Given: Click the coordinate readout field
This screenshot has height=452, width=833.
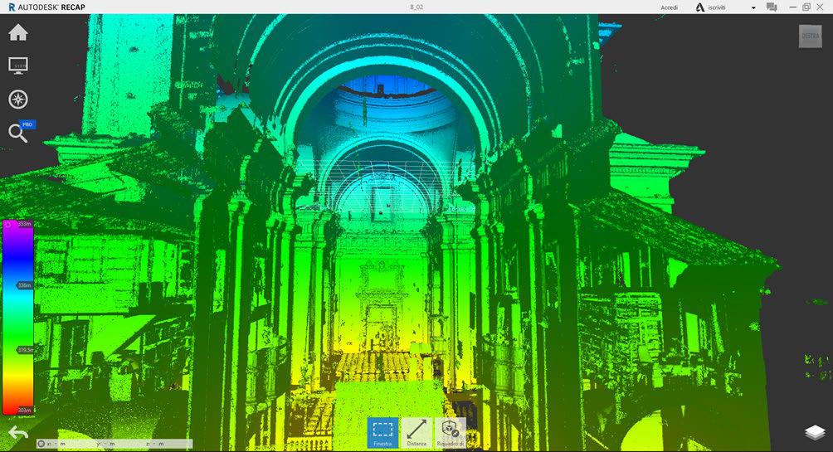Looking at the screenshot, I should tap(116, 444).
